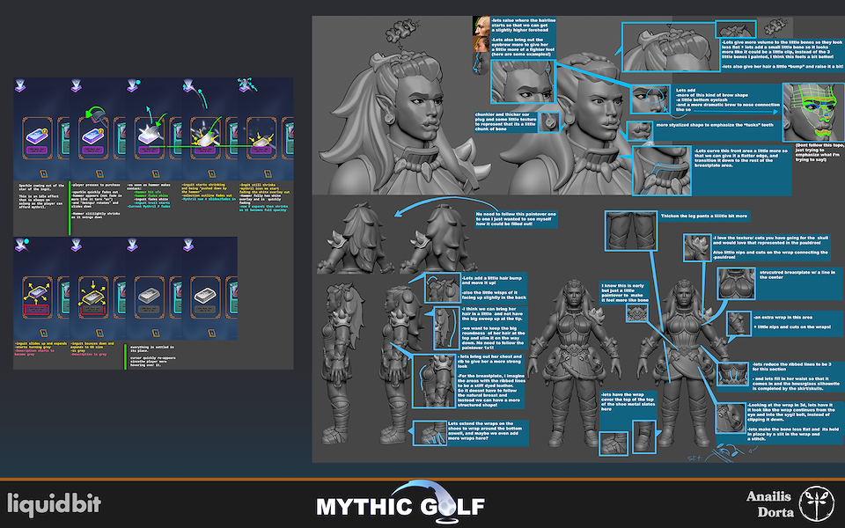
Task: Click the ingot with inward-pointing yellow arrows
Action: tap(92, 294)
